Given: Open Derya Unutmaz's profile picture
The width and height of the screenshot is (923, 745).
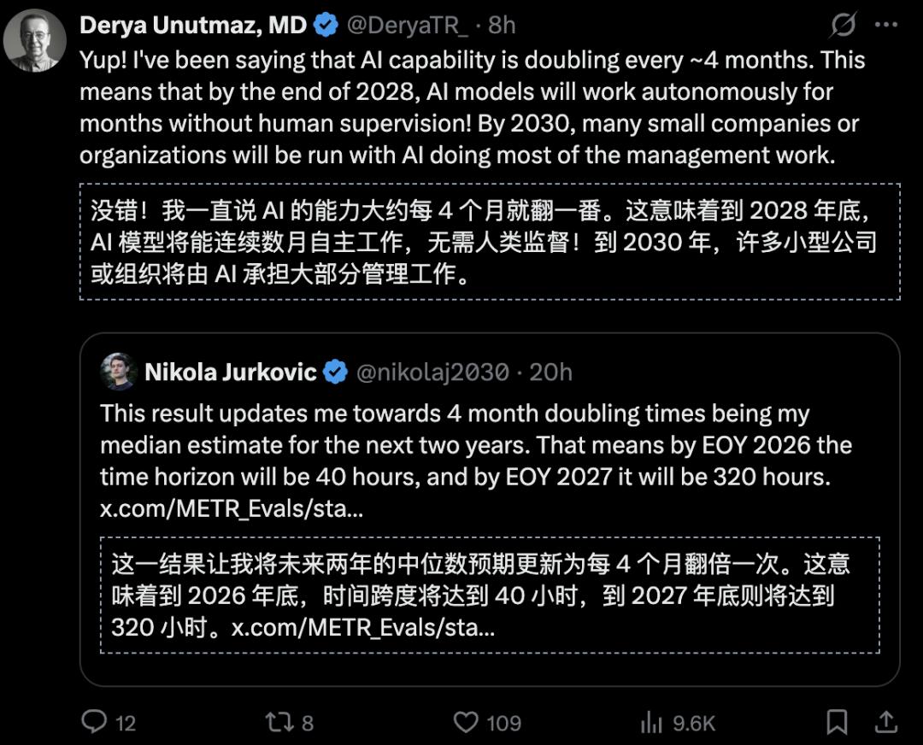Looking at the screenshot, I should click(35, 41).
